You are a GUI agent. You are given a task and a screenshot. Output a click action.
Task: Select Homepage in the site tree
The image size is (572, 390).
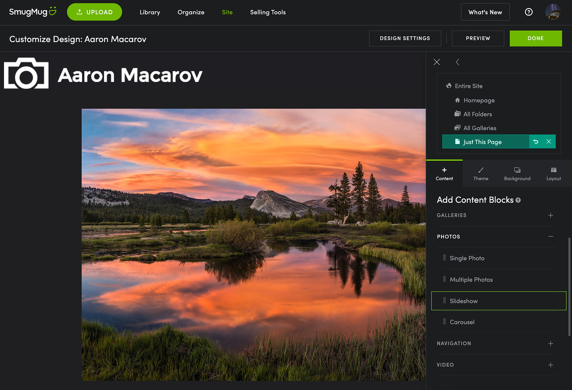click(x=479, y=100)
